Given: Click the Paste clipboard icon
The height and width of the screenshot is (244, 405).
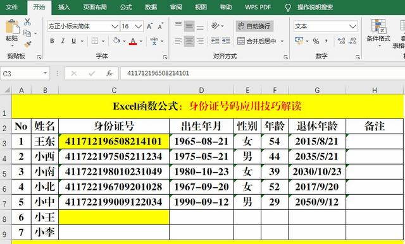Looking at the screenshot, I should coord(12,26).
